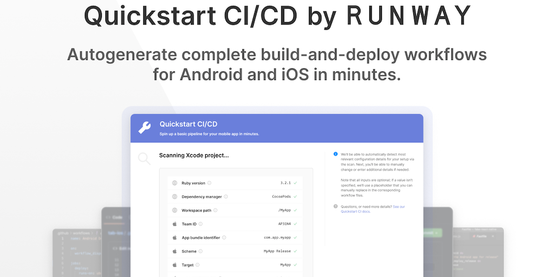Viewport: 554px width, 277px height.
Task: Click the Apple icon beside App bundle identifier
Action: 175,238
